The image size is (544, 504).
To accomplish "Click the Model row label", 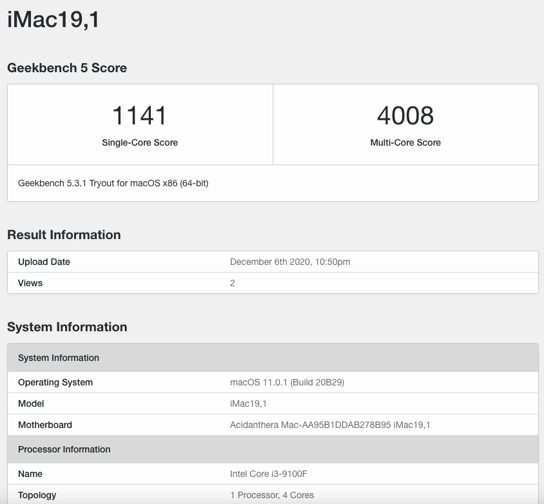I will pos(31,403).
